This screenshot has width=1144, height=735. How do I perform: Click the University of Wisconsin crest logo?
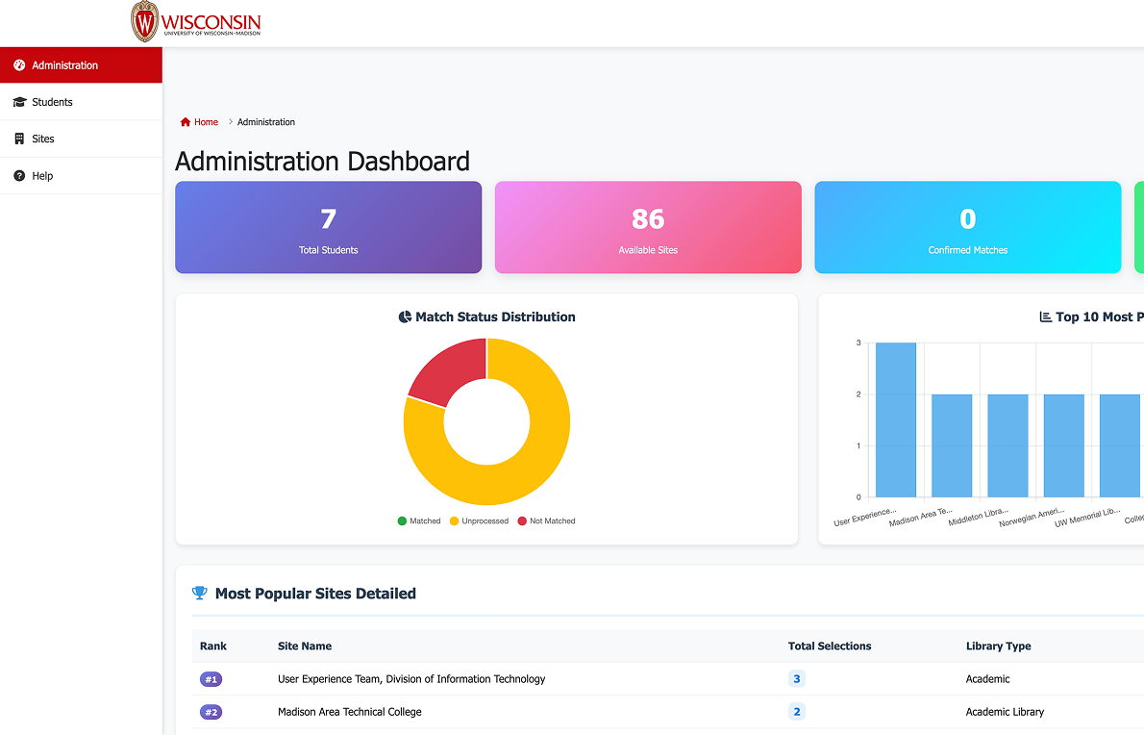(144, 22)
